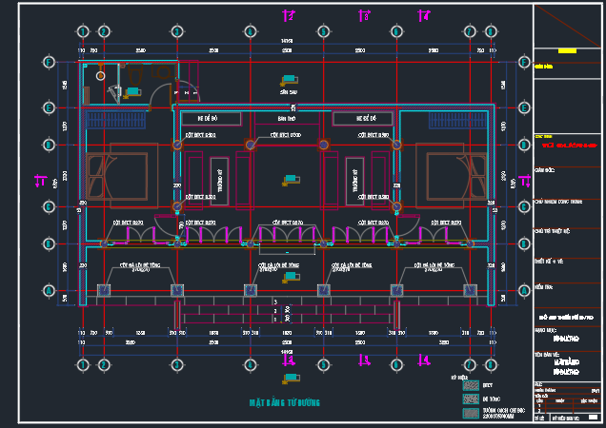
Task: Select level marker on front porch
Action: coord(291,277)
